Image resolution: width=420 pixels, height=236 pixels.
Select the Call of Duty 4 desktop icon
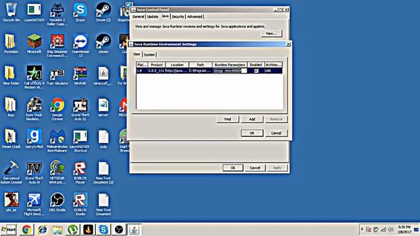[x=34, y=77]
